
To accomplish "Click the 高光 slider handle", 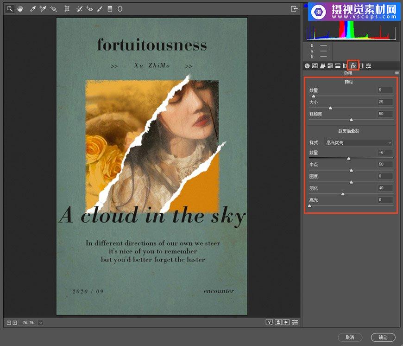I will pyautogui.click(x=309, y=206).
